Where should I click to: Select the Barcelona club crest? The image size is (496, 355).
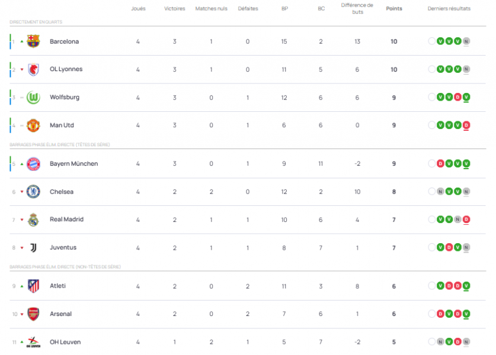34,41
